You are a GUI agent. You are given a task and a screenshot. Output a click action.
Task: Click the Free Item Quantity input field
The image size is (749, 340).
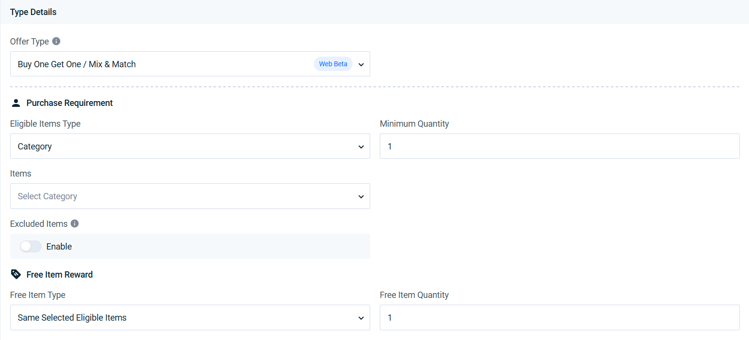pyautogui.click(x=560, y=317)
